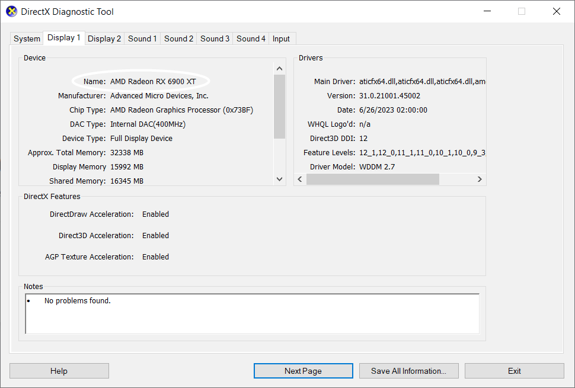Click the Next Page button

pos(304,371)
